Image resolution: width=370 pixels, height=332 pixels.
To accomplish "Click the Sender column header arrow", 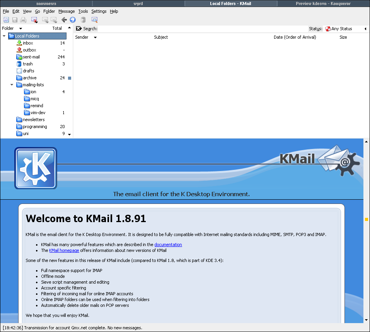I will [95, 37].
